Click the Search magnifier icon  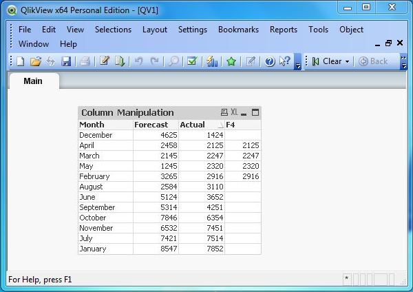tap(173, 61)
